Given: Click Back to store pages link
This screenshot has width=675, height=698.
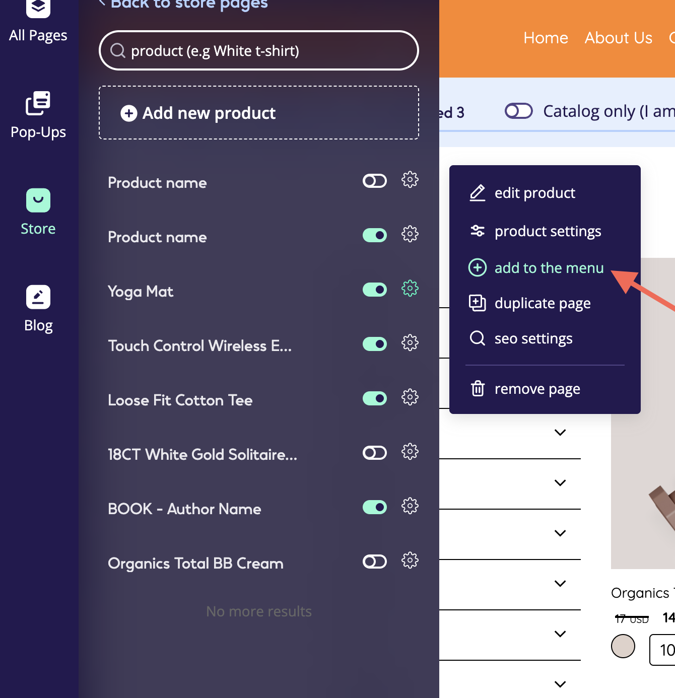Looking at the screenshot, I should pyautogui.click(x=183, y=4).
